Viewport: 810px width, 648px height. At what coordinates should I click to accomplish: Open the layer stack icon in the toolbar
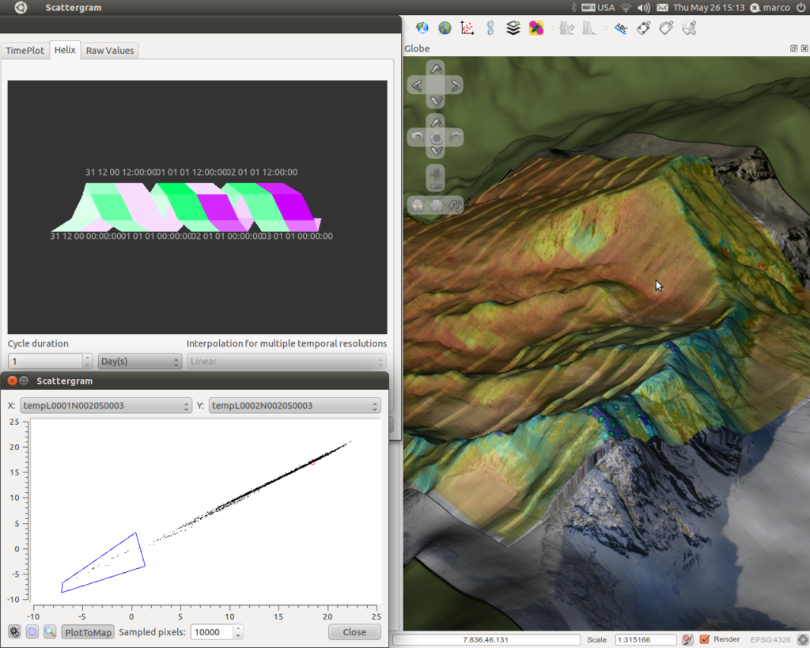513,28
